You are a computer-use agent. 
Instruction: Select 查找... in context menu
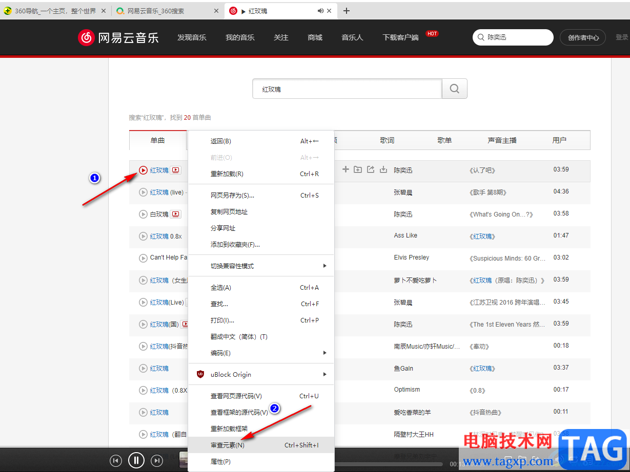(261, 304)
